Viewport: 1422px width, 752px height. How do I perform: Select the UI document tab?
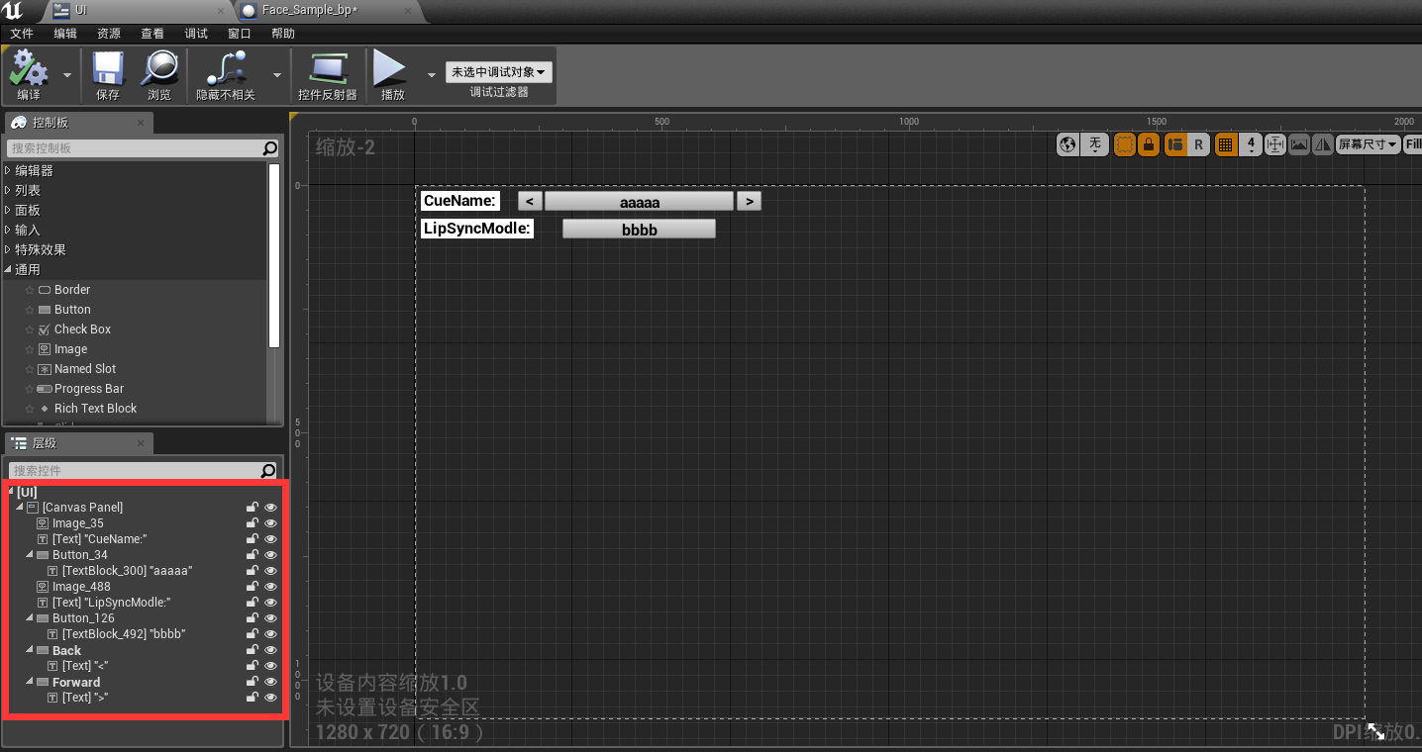pos(136,11)
